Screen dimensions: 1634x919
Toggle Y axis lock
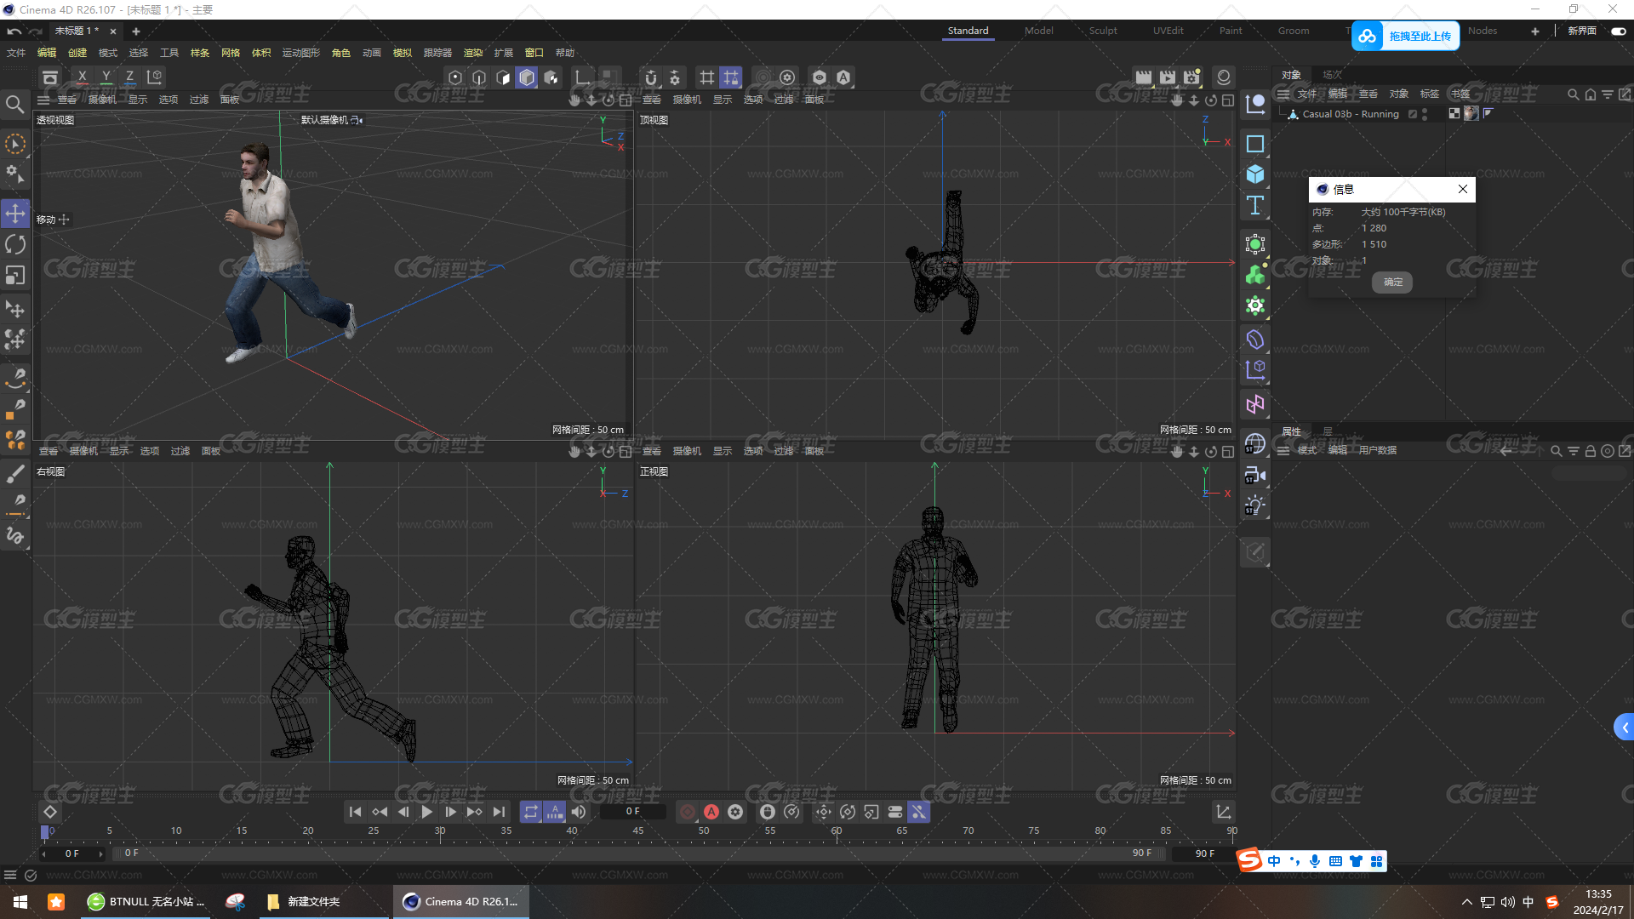pyautogui.click(x=106, y=77)
